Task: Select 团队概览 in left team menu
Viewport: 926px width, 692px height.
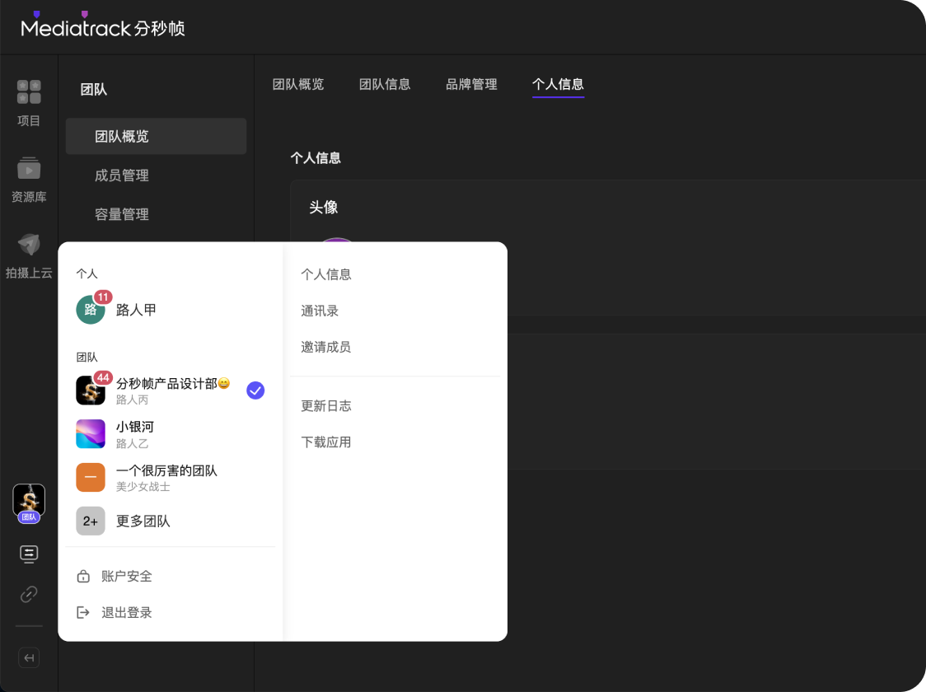Action: [156, 137]
